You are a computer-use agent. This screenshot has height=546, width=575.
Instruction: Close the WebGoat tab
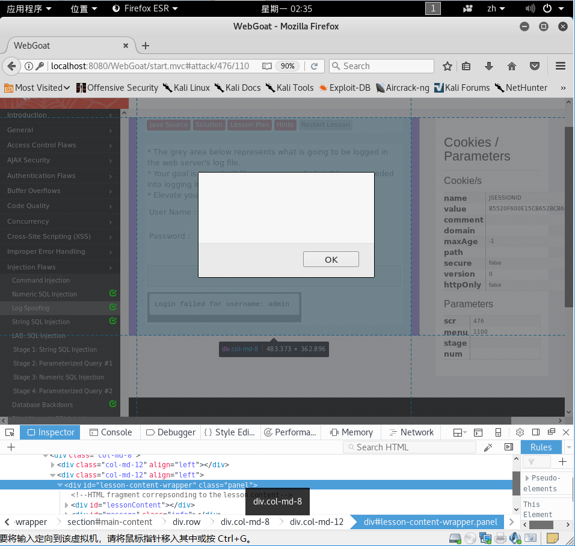126,46
